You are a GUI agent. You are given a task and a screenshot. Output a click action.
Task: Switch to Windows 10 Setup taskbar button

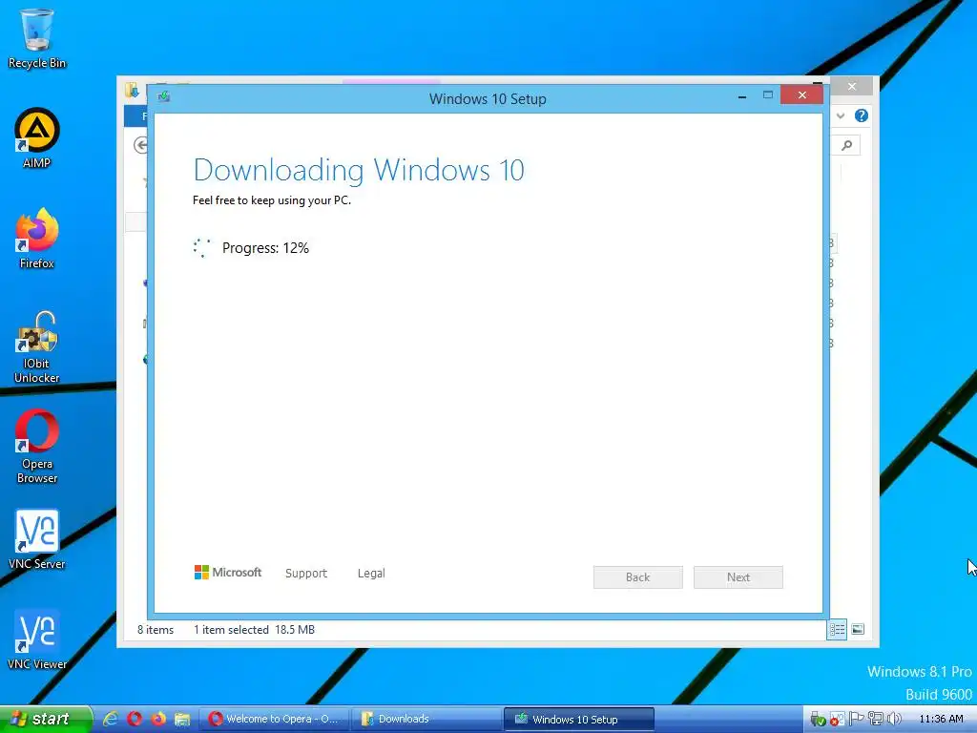pos(579,719)
